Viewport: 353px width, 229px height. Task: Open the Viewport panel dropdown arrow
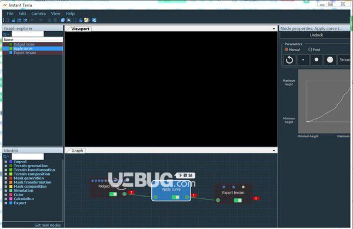coord(274,29)
